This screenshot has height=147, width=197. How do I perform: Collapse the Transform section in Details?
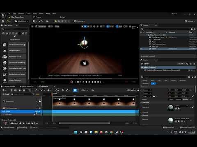click(141, 87)
